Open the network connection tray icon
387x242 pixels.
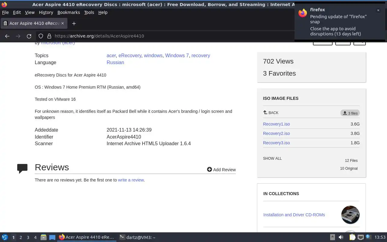360,237
